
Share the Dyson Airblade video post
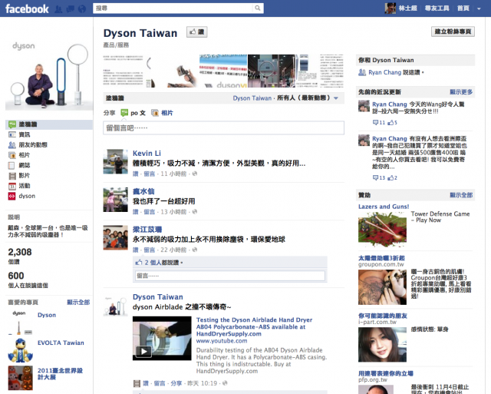click(176, 383)
